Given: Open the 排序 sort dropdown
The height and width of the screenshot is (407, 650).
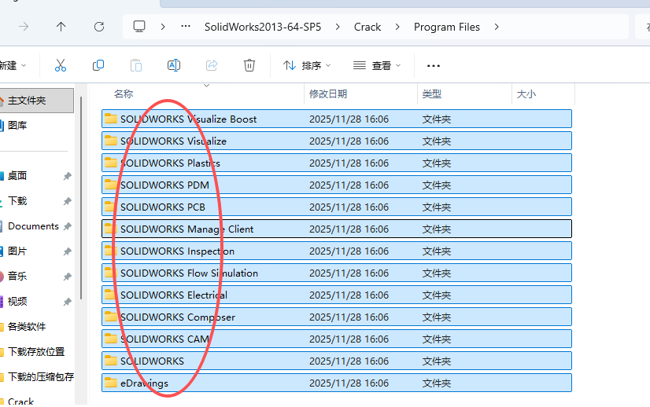Looking at the screenshot, I should [307, 65].
